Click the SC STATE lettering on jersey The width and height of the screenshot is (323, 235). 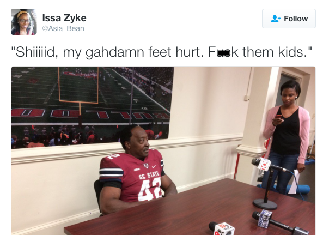coord(149,175)
